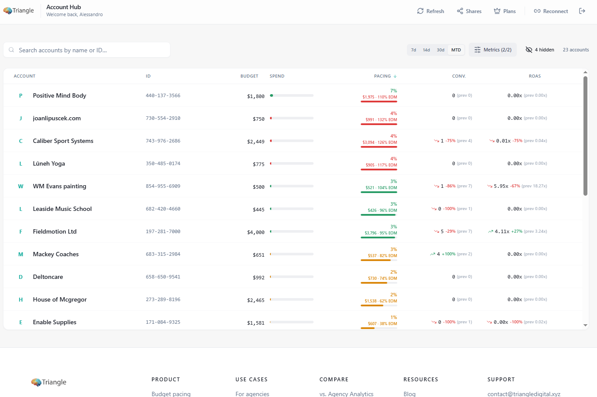This screenshot has height=397, width=597.
Task: Click the spend progress bar for Positive Mind Body
Action: 291,95
